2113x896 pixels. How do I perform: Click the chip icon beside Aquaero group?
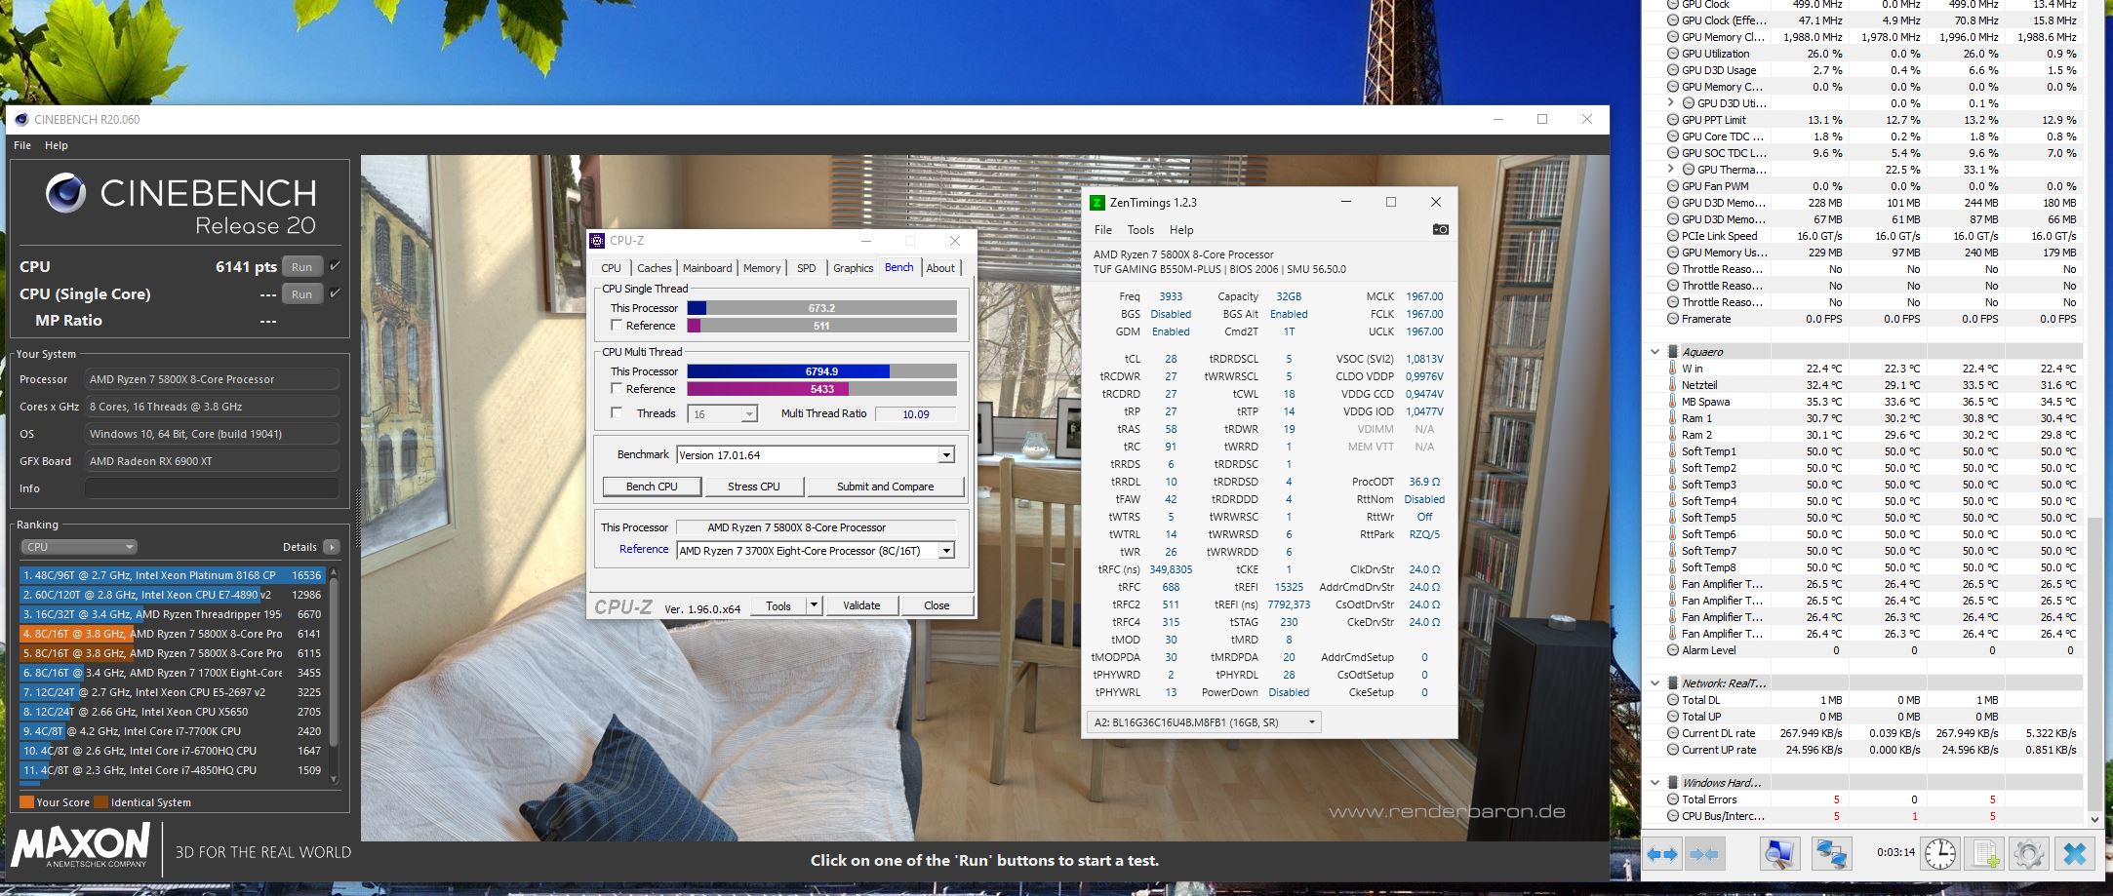tap(1673, 352)
